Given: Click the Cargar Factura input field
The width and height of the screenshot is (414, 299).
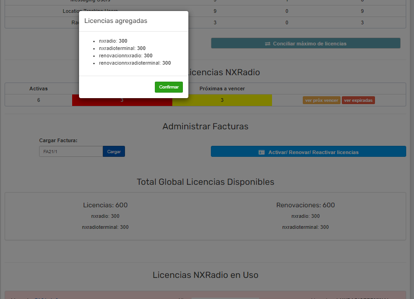Looking at the screenshot, I should tap(71, 151).
